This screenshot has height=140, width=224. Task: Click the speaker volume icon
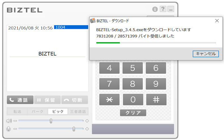click(x=9, y=121)
